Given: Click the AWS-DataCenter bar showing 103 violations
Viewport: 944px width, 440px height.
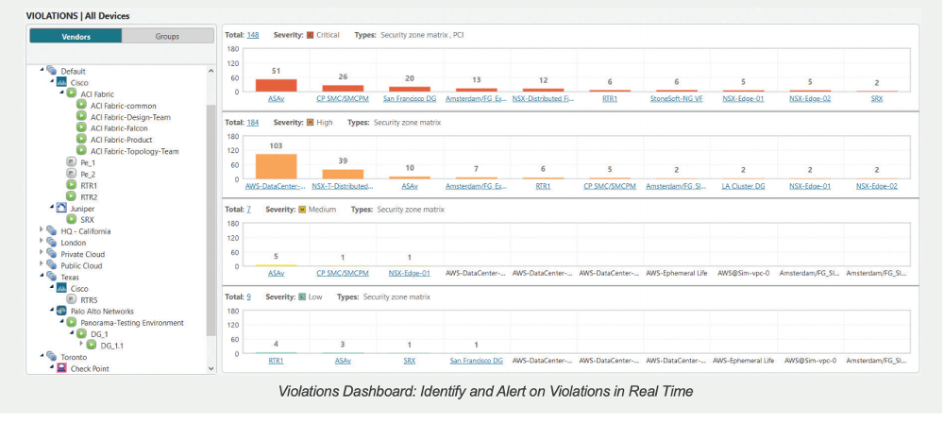Looking at the screenshot, I should [277, 166].
